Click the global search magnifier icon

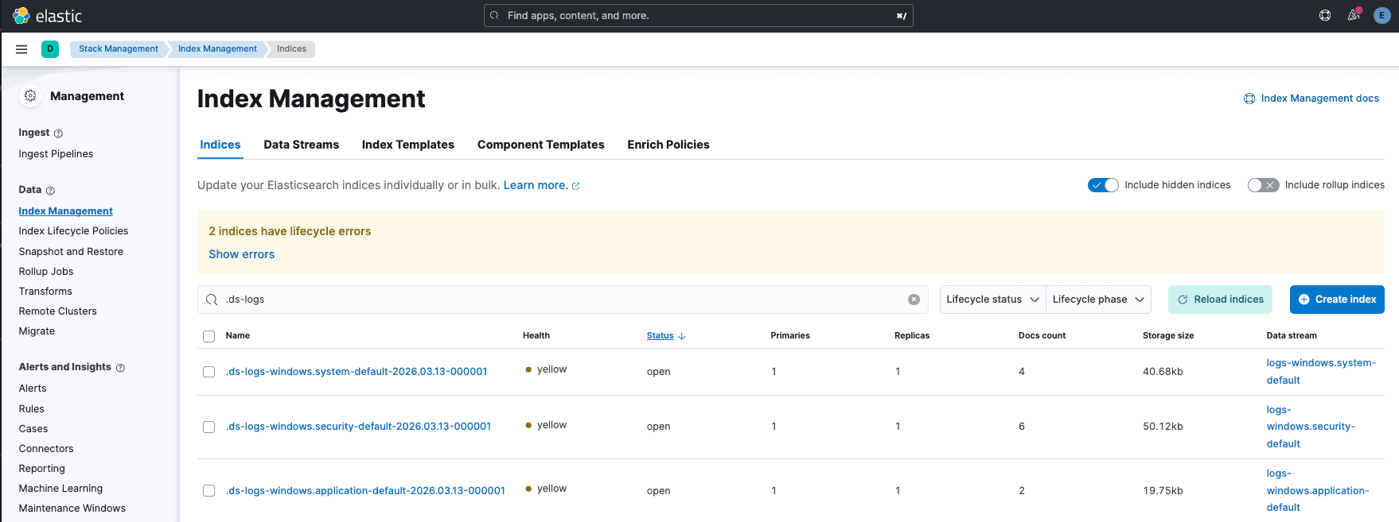pos(495,16)
